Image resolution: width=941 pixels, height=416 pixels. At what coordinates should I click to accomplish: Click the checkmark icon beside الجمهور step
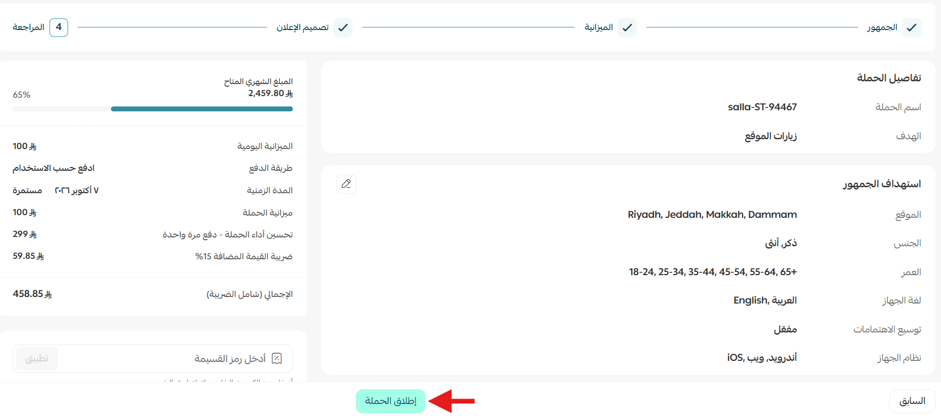tap(911, 27)
